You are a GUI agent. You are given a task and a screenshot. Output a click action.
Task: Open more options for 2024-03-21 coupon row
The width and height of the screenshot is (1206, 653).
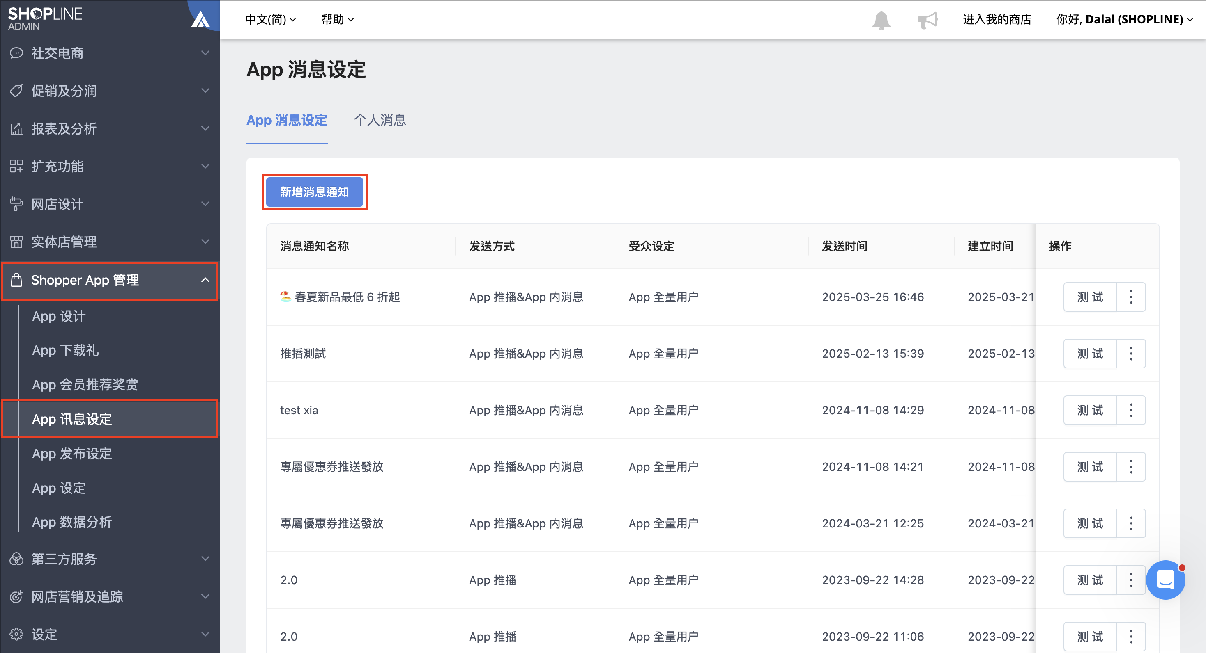pos(1131,523)
